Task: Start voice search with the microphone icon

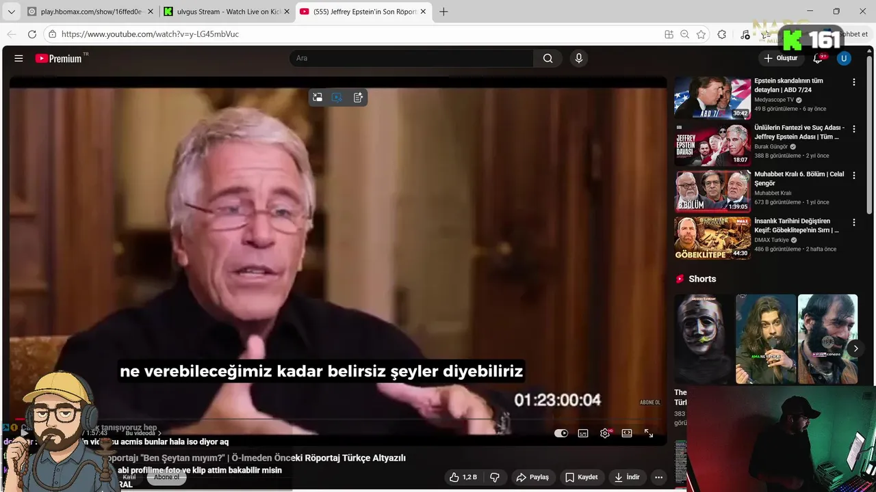Action: click(579, 59)
